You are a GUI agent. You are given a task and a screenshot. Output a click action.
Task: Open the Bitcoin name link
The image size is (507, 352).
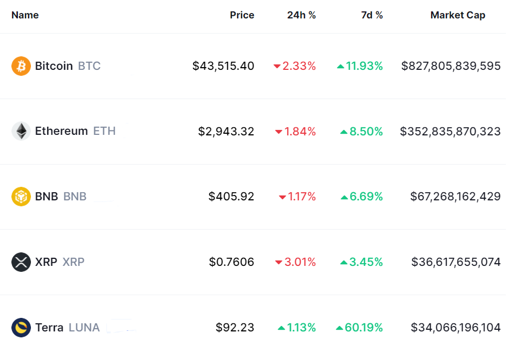coord(54,66)
